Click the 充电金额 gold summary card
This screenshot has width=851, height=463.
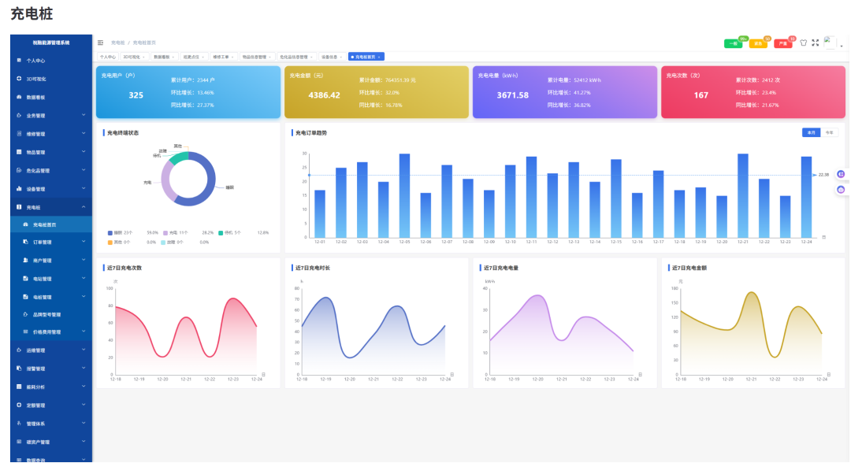377,92
